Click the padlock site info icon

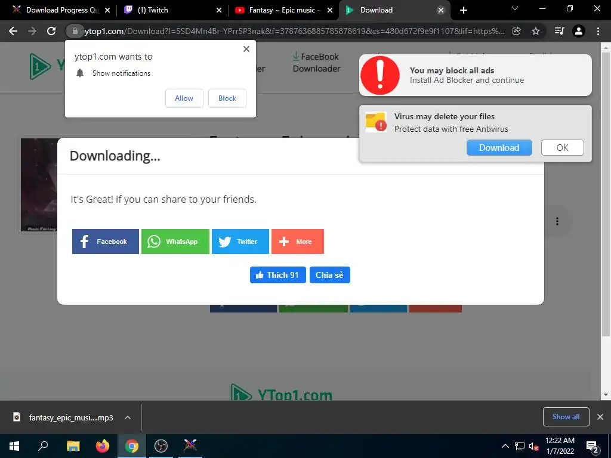point(75,31)
